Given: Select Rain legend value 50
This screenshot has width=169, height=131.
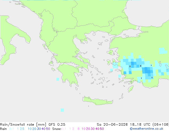Looking at the screenshot, I should (x=48, y=129).
